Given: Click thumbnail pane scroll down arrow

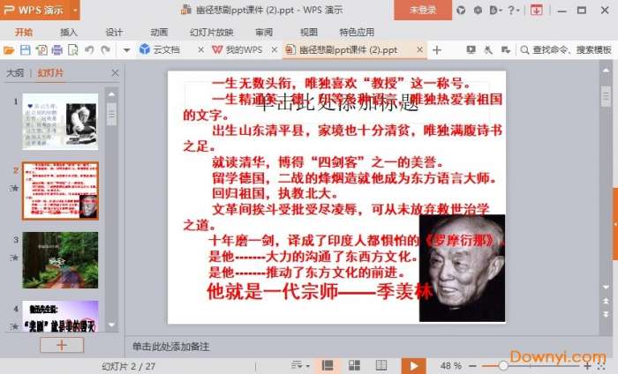Looking at the screenshot, I should 111,325.
